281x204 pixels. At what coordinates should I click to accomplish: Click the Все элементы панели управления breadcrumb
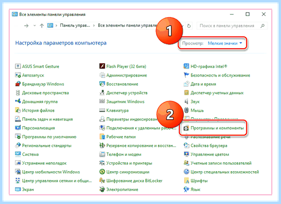point(127,25)
